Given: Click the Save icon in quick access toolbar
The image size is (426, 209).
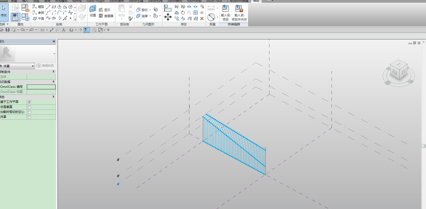Looking at the screenshot, I should coord(8,30).
